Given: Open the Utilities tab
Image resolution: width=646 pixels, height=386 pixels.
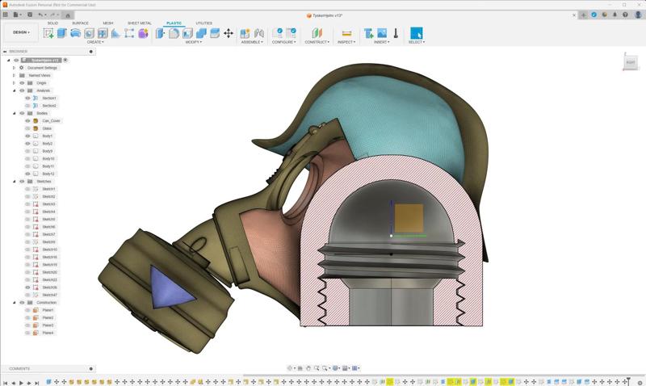Looking at the screenshot, I should [203, 23].
